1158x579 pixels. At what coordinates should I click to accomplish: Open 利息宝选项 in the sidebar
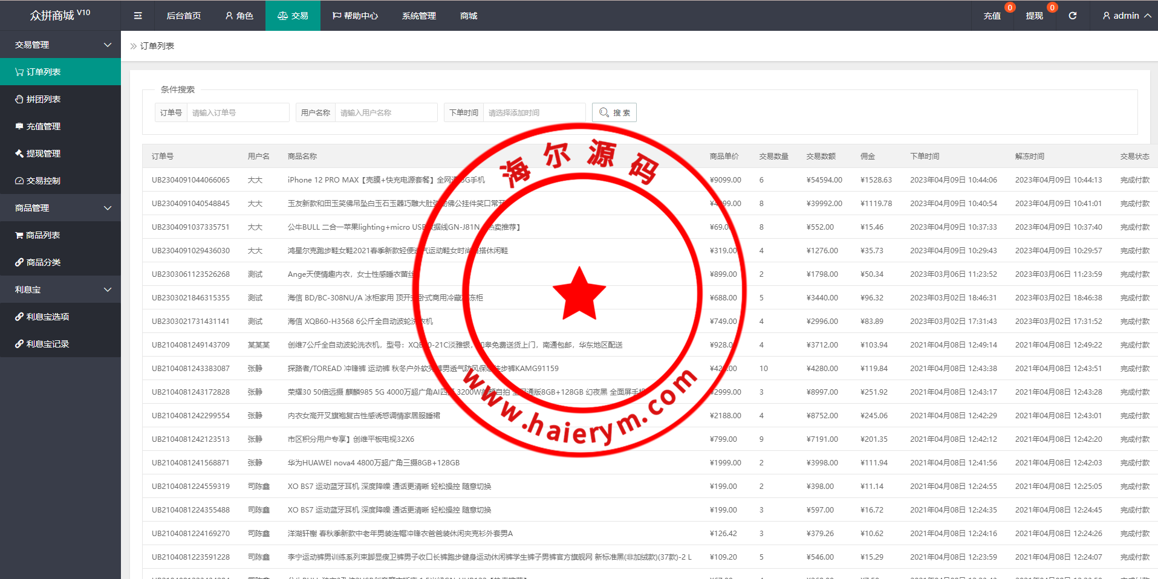click(x=47, y=317)
